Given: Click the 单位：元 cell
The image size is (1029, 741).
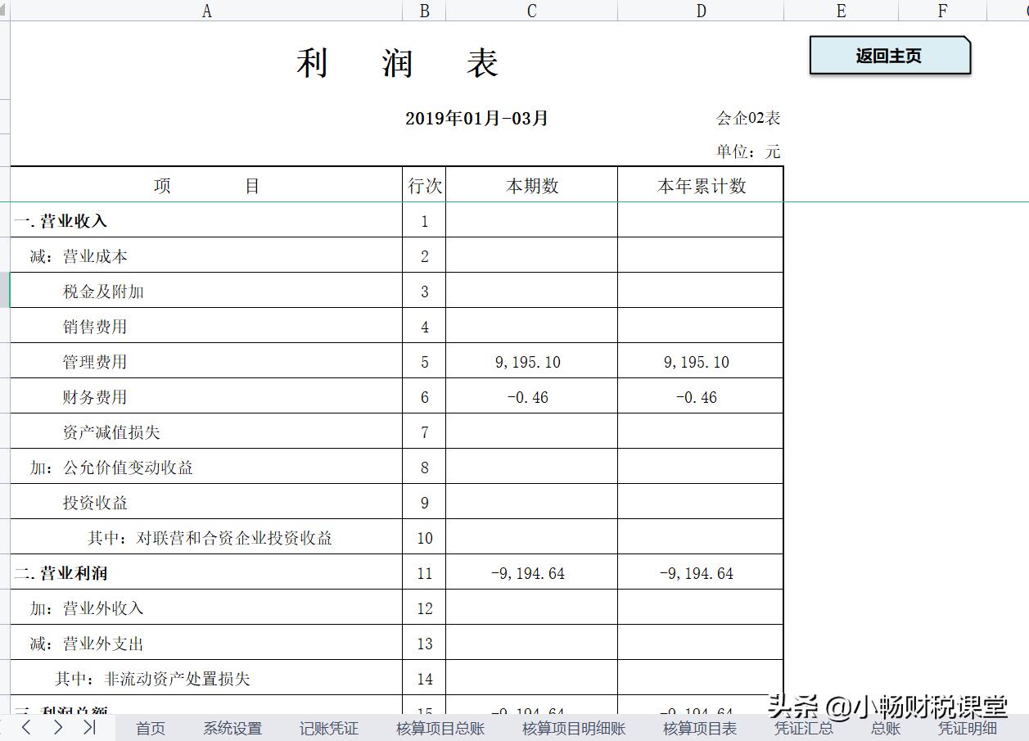Looking at the screenshot, I should click(x=749, y=151).
